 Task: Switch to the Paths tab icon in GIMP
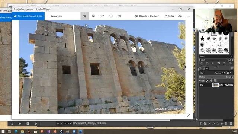[207, 68]
